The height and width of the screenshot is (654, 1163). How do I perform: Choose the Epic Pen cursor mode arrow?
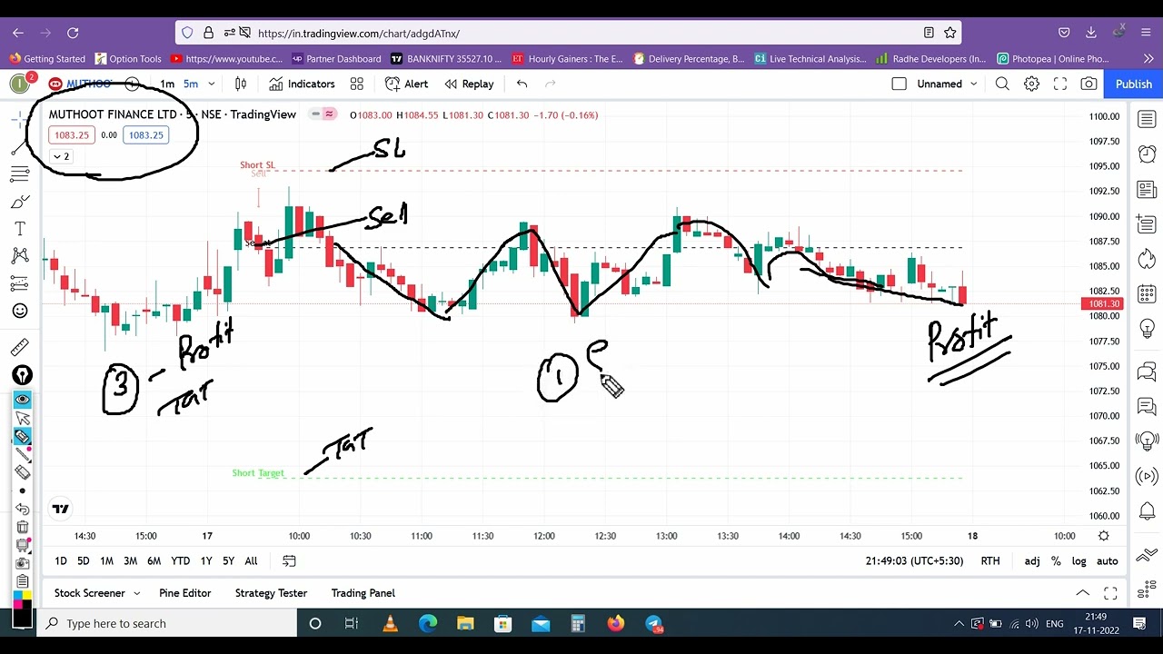point(23,418)
